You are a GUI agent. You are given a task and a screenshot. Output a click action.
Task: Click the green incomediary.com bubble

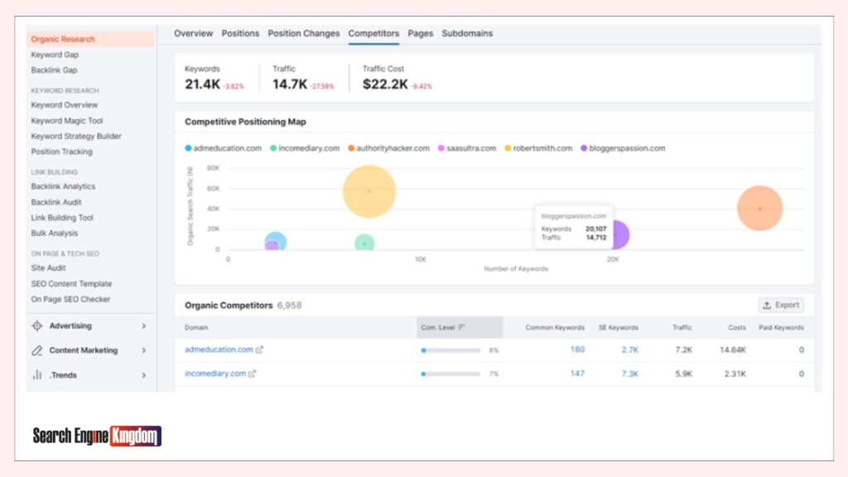364,243
